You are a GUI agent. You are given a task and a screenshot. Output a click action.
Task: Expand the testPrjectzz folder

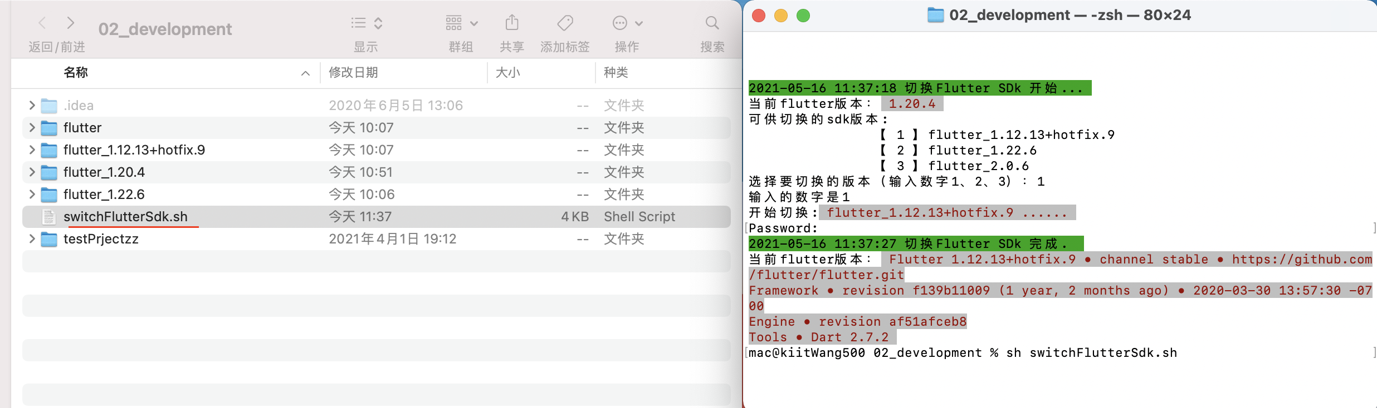click(32, 238)
